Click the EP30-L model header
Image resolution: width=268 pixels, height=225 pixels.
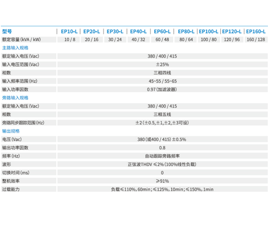pos(115,31)
